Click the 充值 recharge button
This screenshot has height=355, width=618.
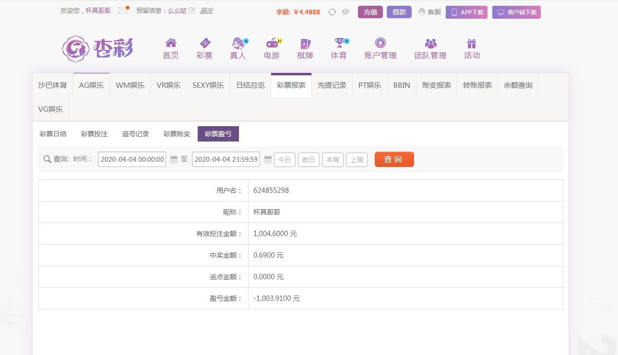370,12
